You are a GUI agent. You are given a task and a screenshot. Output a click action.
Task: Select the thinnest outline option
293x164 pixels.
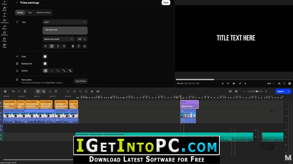coord(52,70)
